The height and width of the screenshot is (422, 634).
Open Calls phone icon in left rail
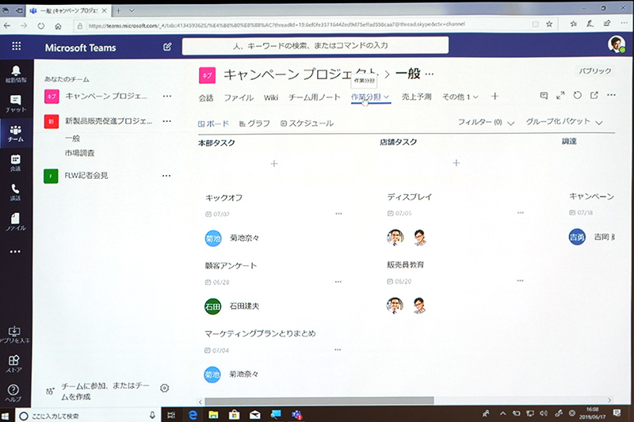pyautogui.click(x=16, y=192)
